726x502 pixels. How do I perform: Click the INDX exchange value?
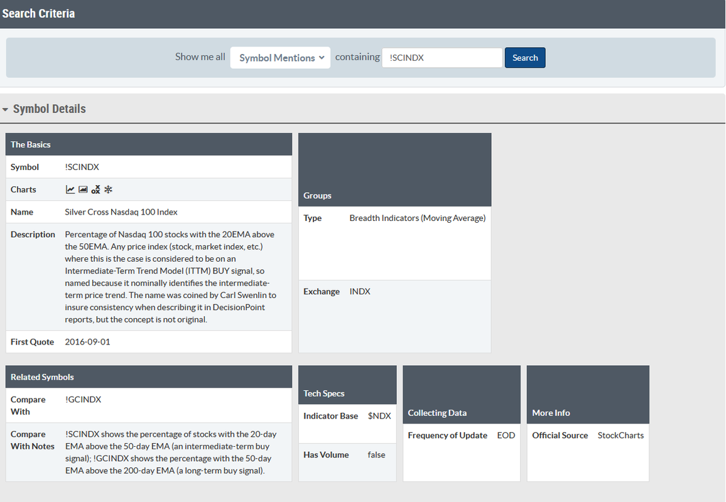360,292
